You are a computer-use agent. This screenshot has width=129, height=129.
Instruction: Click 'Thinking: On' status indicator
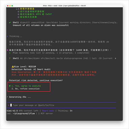65,111
